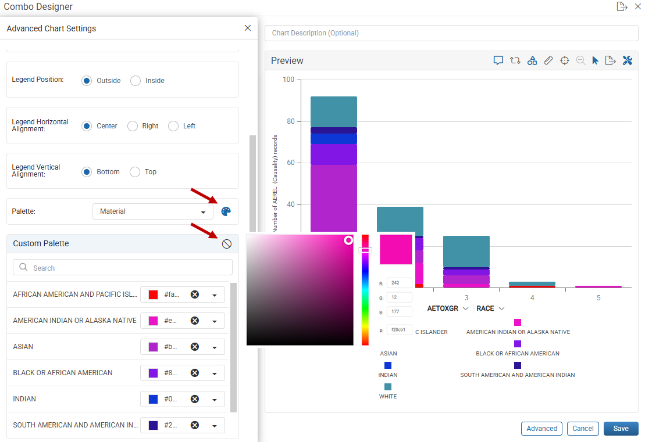
Task: Click the swap axes icon
Action: pyautogui.click(x=515, y=61)
